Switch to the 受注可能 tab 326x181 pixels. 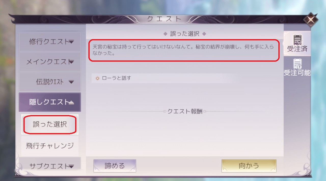tap(297, 67)
